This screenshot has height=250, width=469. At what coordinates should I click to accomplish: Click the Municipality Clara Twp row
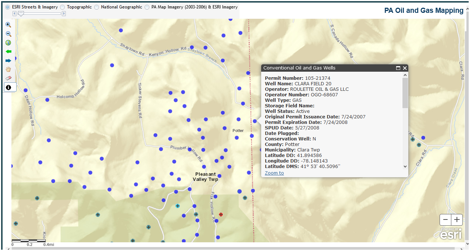(x=292, y=150)
